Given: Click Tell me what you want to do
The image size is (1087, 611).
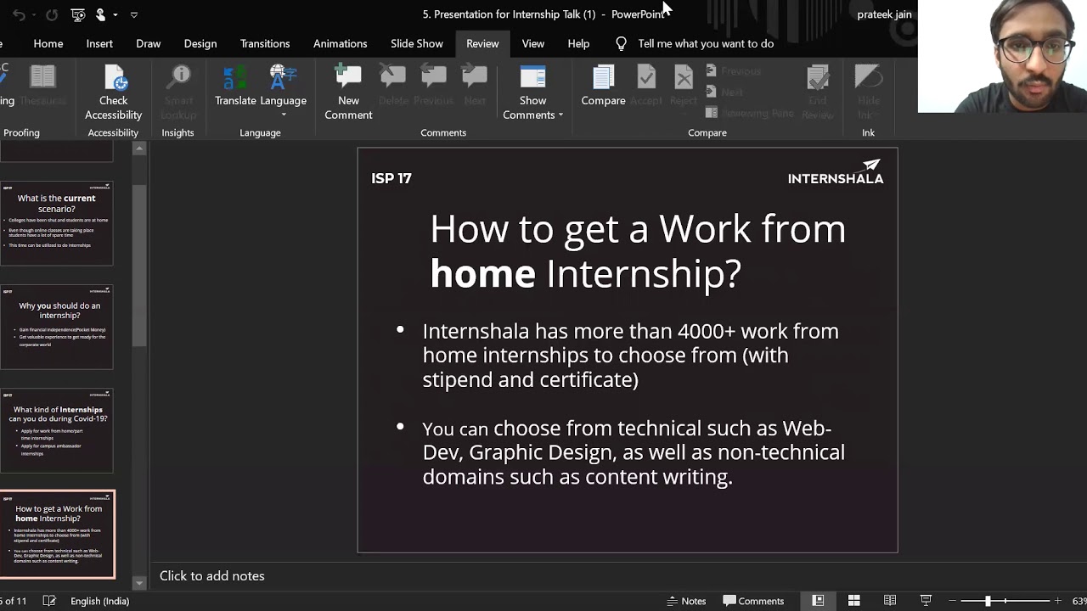Looking at the screenshot, I should click(706, 43).
